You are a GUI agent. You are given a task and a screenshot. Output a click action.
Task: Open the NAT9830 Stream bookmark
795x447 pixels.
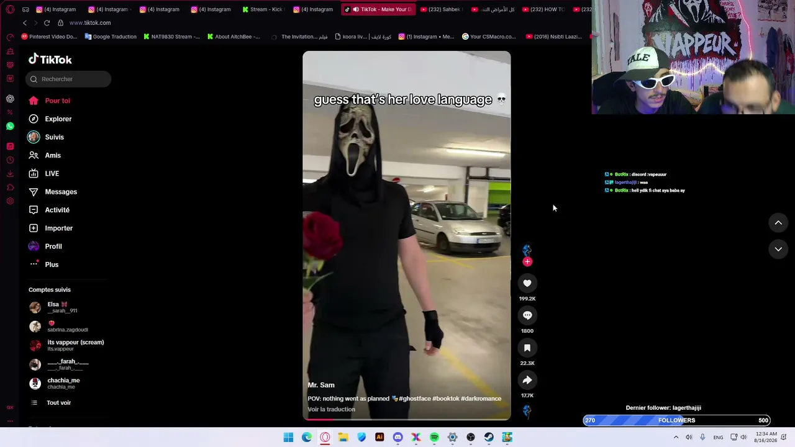tap(171, 37)
